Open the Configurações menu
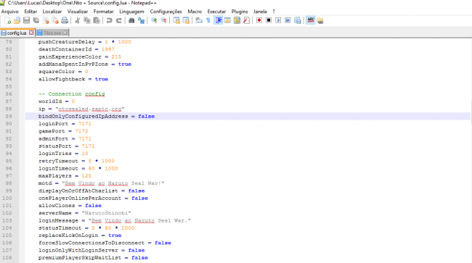This screenshot has height=263, width=472. click(x=166, y=12)
